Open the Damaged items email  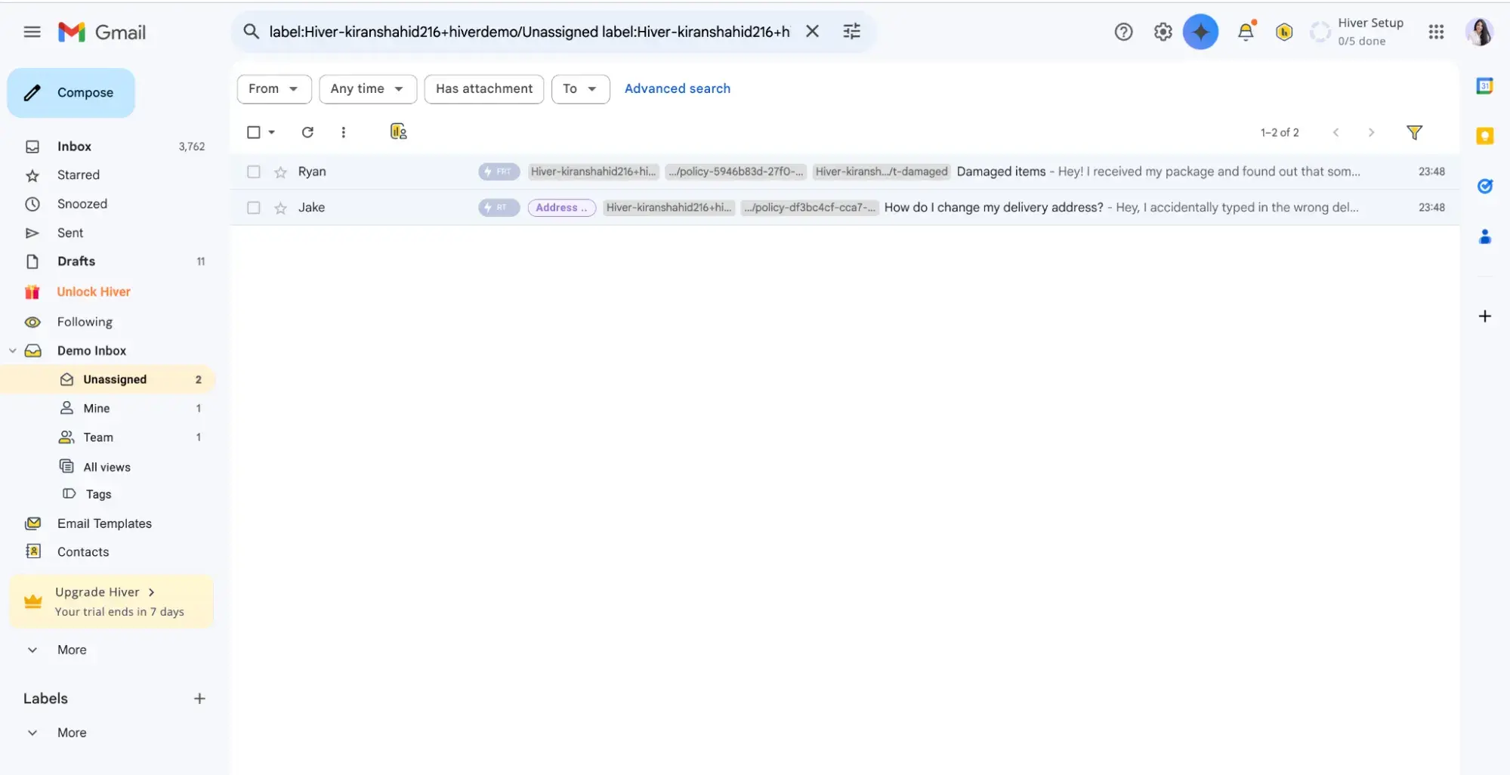(x=845, y=171)
